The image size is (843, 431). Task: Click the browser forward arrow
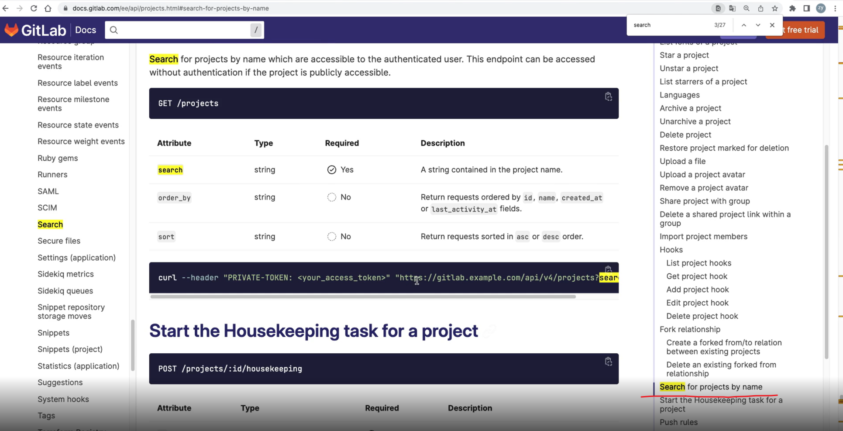pyautogui.click(x=20, y=8)
